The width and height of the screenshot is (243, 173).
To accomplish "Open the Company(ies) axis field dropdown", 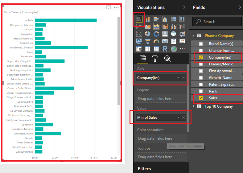I will coord(178,78).
